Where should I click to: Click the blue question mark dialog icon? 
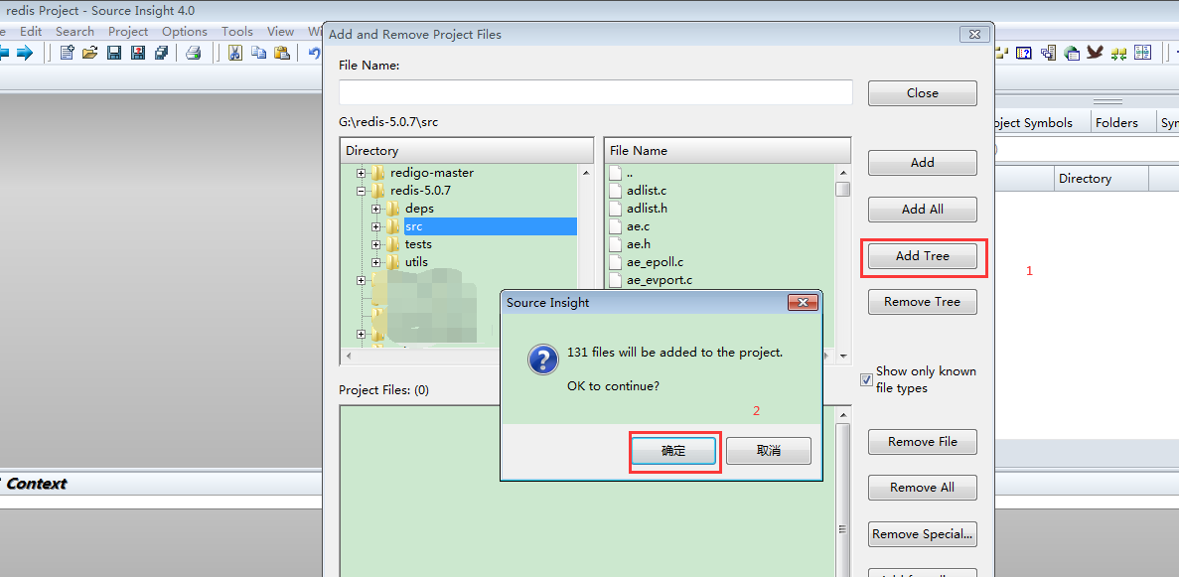[543, 361]
